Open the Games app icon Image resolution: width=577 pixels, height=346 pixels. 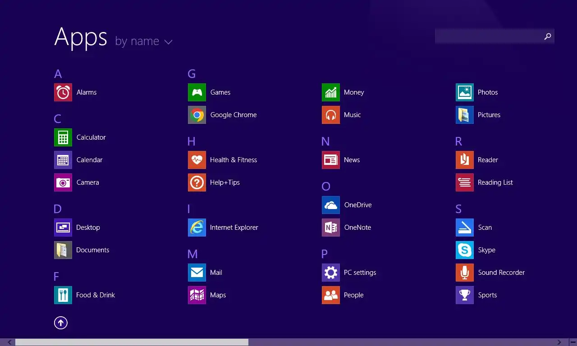(x=197, y=92)
